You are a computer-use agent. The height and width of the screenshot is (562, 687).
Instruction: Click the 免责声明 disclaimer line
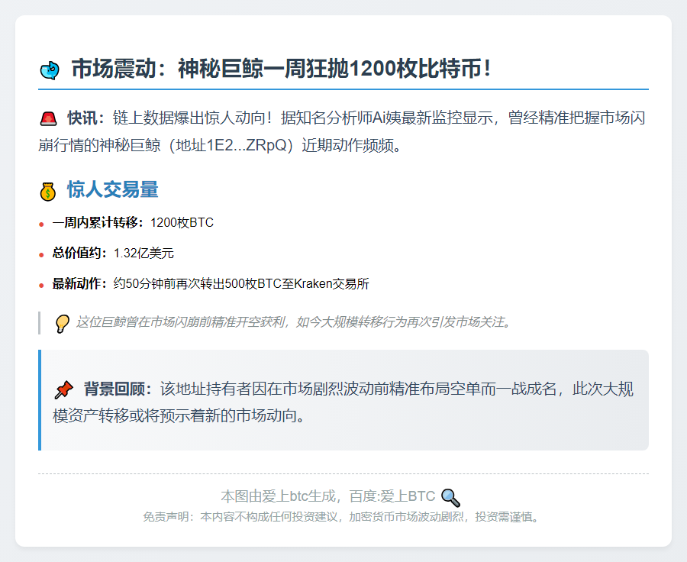pyautogui.click(x=343, y=517)
